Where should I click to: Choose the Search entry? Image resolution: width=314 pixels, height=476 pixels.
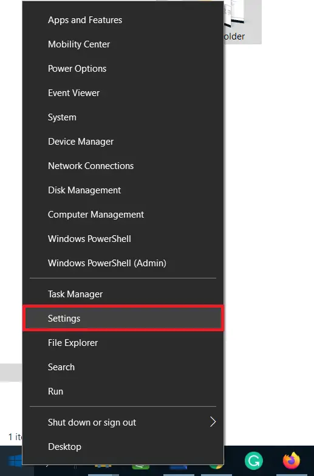[x=123, y=367]
